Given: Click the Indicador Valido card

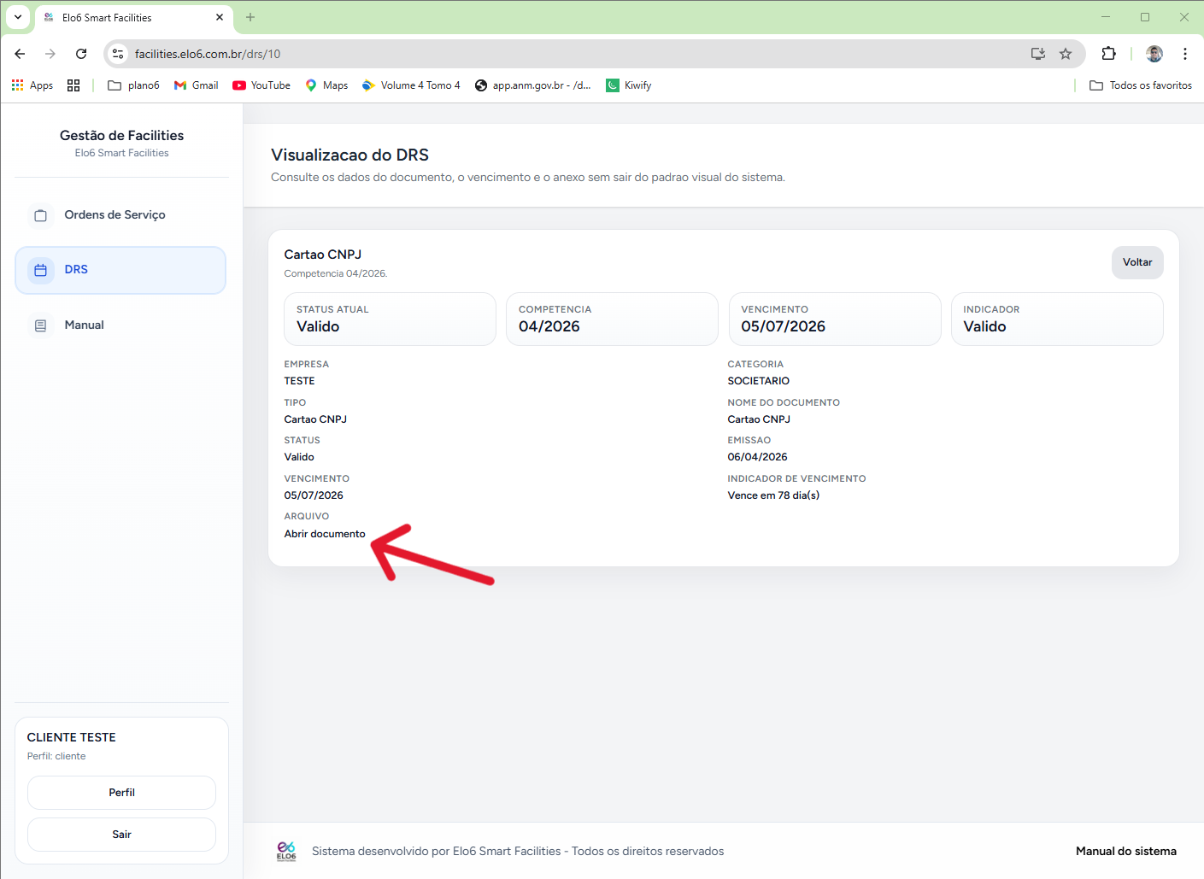Looking at the screenshot, I should tap(1057, 319).
